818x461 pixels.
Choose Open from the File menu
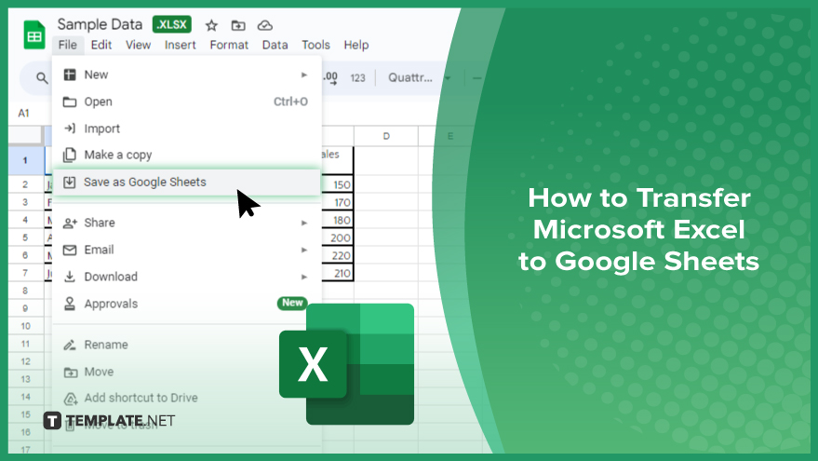187,102
